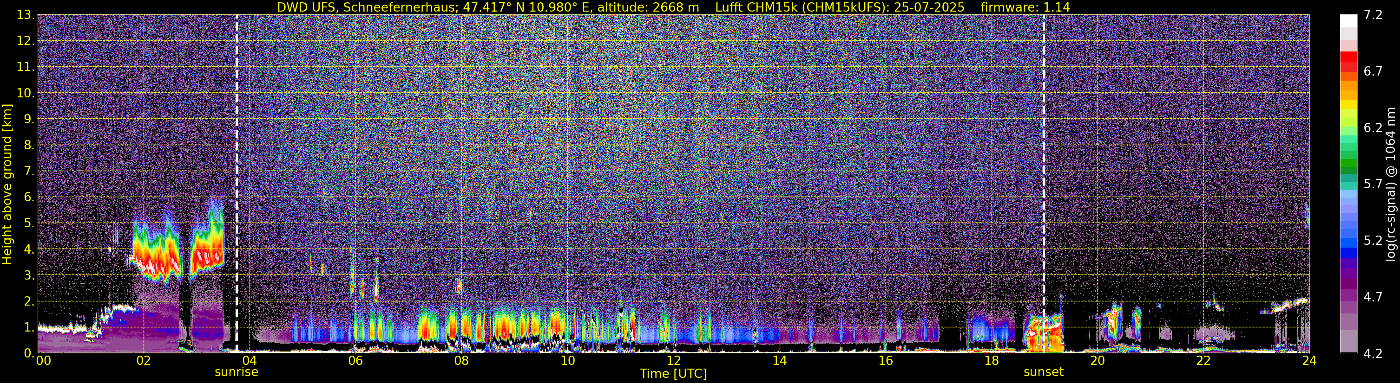Click the colorbar tick label '5.2'

click(x=1373, y=241)
